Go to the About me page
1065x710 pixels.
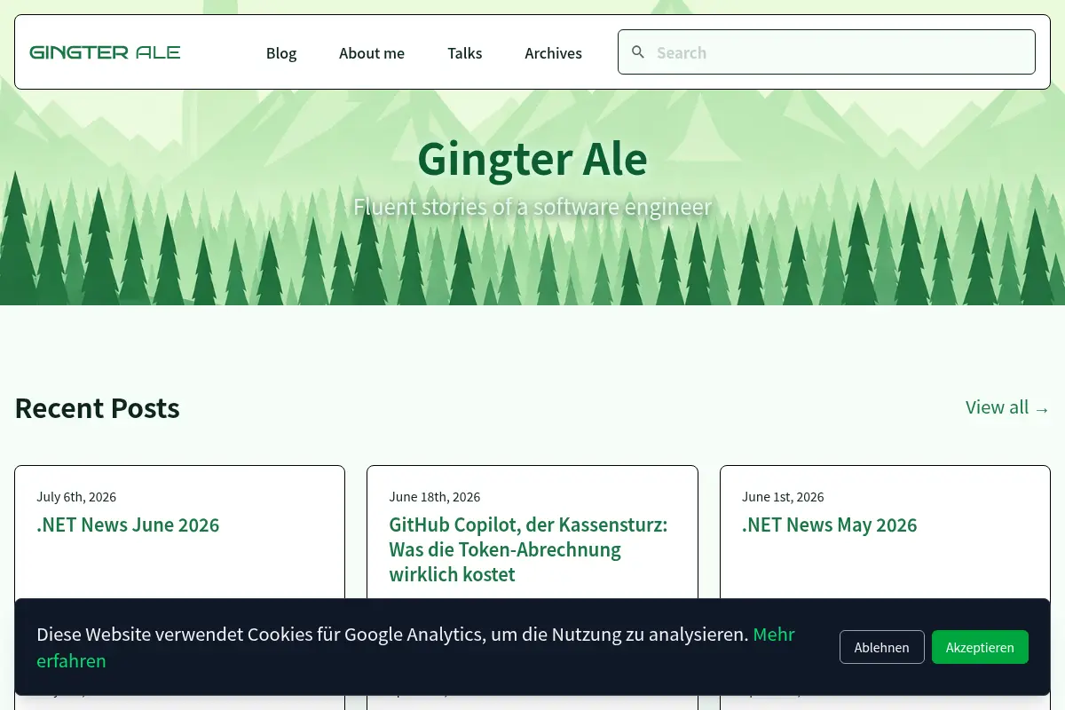point(372,53)
